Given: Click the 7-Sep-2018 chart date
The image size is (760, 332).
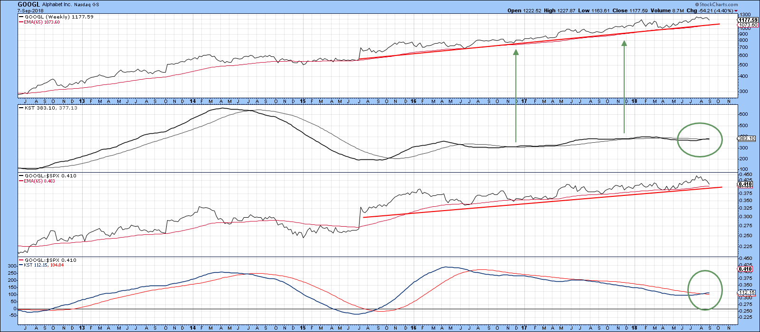Looking at the screenshot, I should 30,10.
